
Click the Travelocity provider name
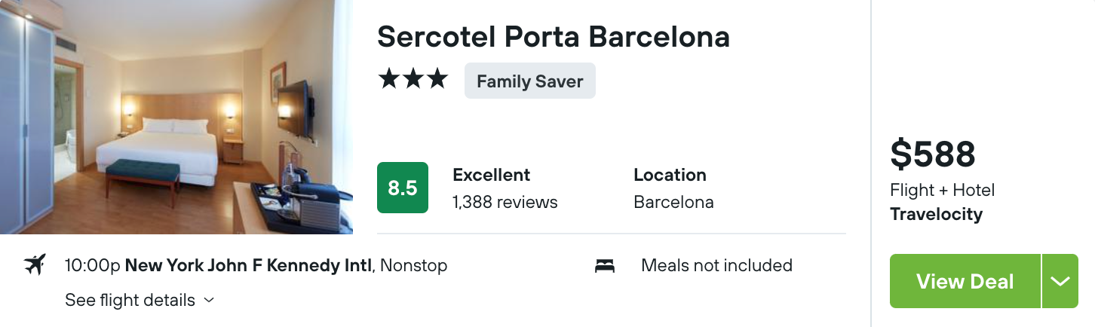pos(937,214)
